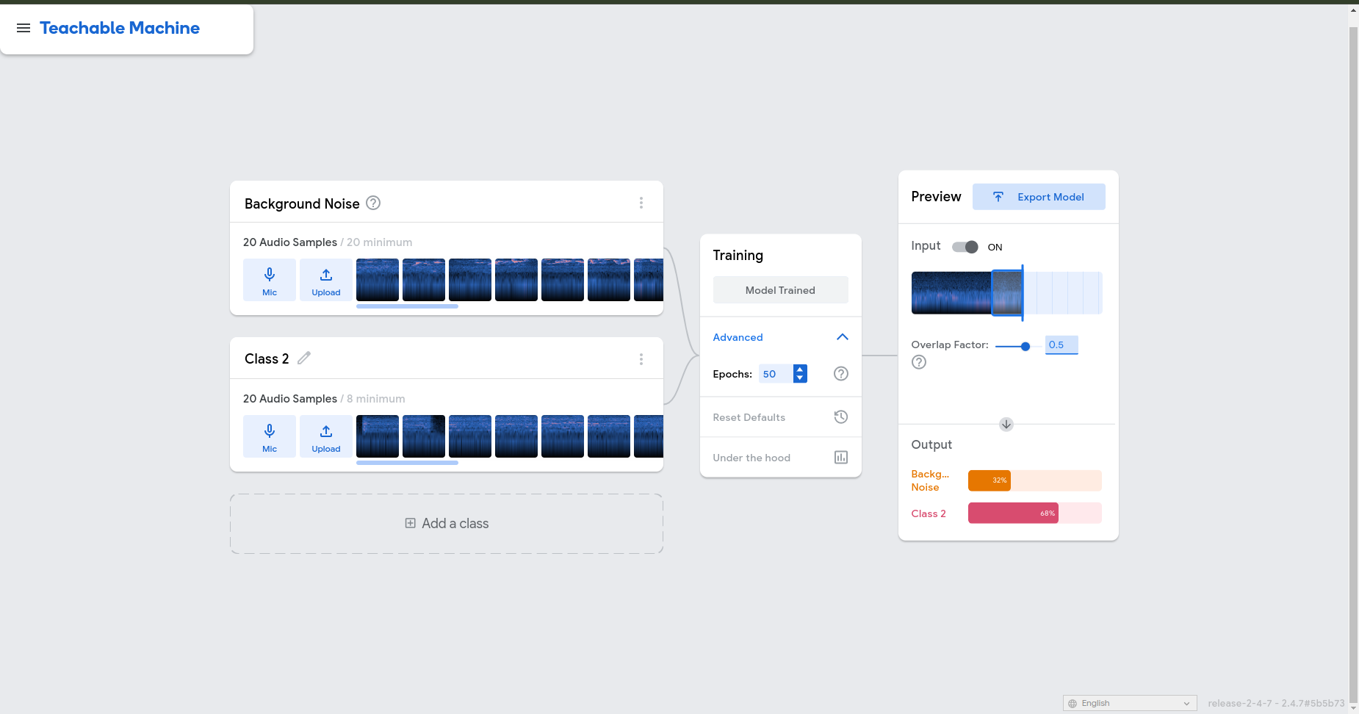Record Class 2 with Mic
1359x714 pixels.
(270, 436)
